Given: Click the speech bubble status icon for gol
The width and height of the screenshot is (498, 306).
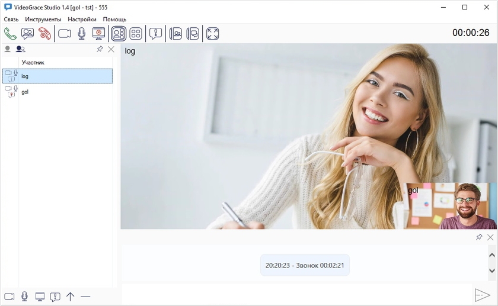Looking at the screenshot, I should click(x=11, y=95).
